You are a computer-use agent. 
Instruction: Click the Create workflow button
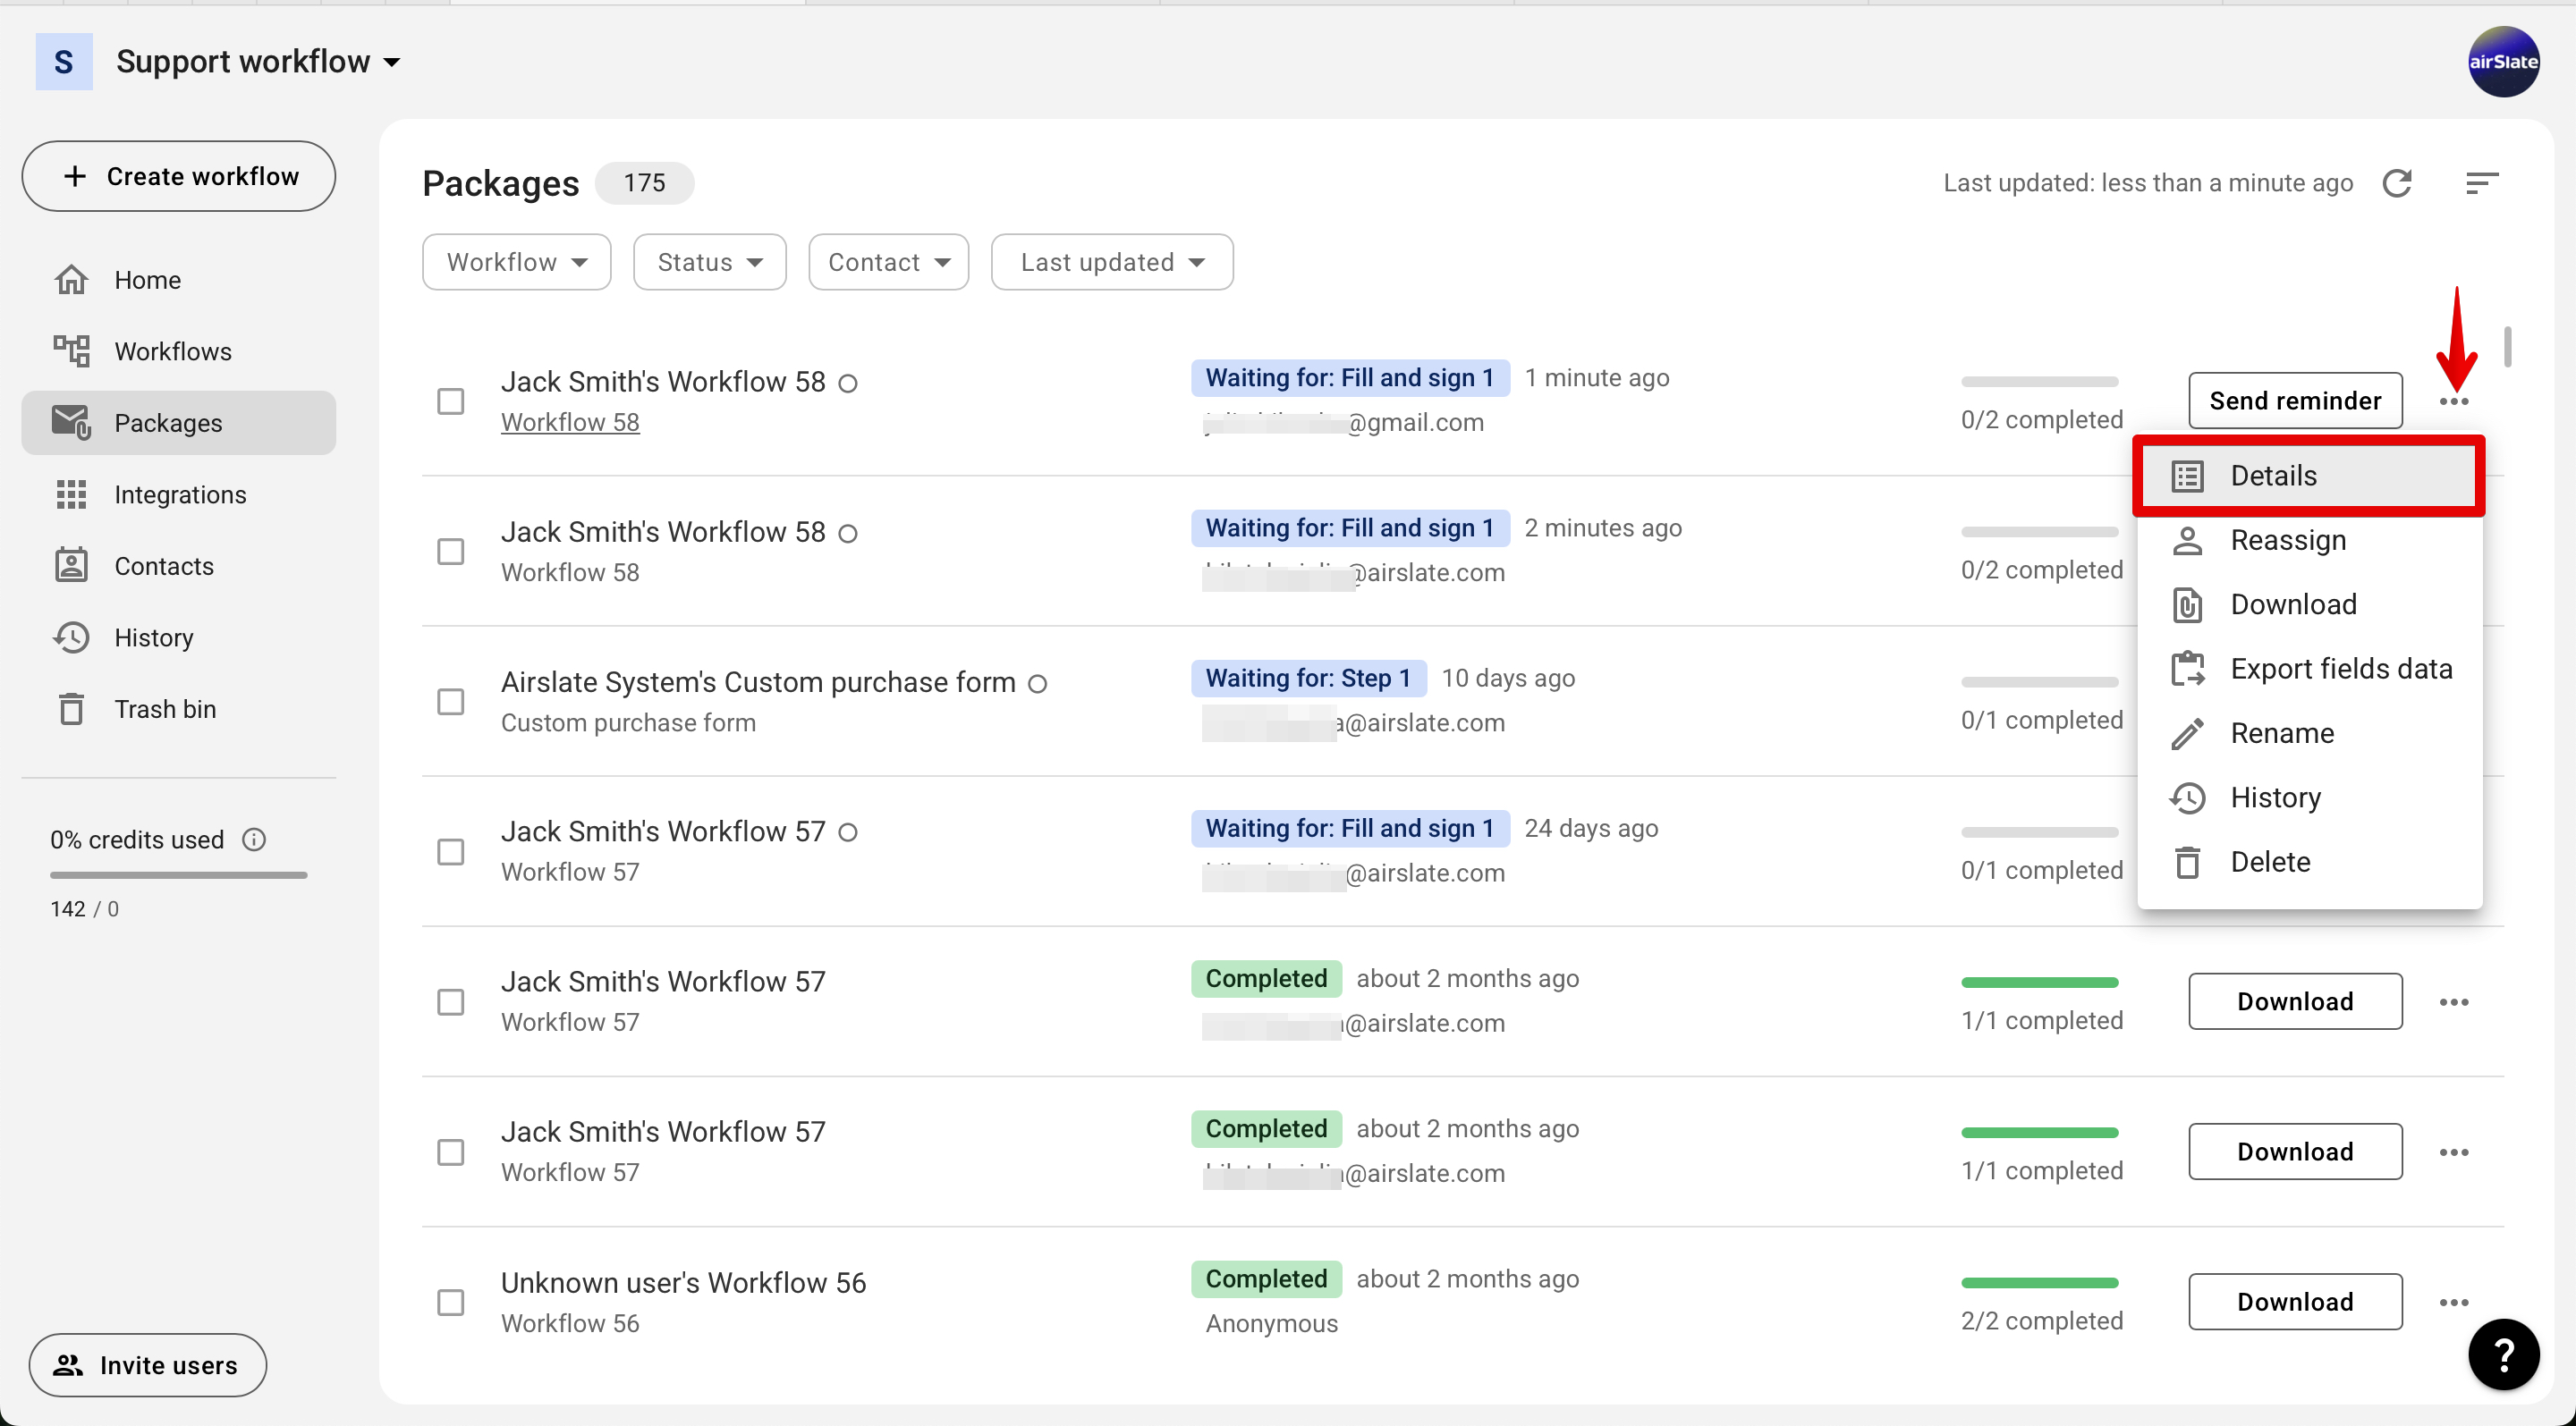178,176
